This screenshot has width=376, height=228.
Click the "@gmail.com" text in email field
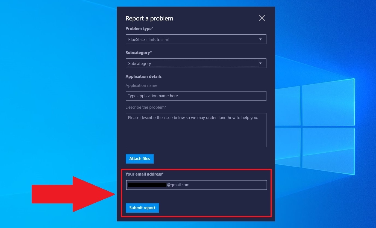(x=178, y=185)
